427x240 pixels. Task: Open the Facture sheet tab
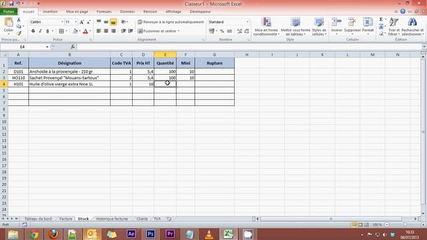coord(65,219)
